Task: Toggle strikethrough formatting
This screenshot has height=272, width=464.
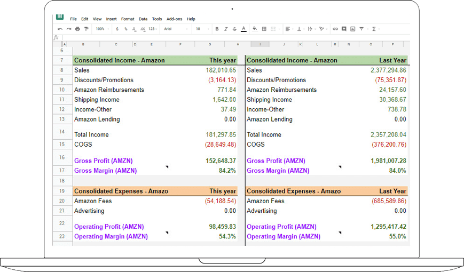Action: click(234, 29)
